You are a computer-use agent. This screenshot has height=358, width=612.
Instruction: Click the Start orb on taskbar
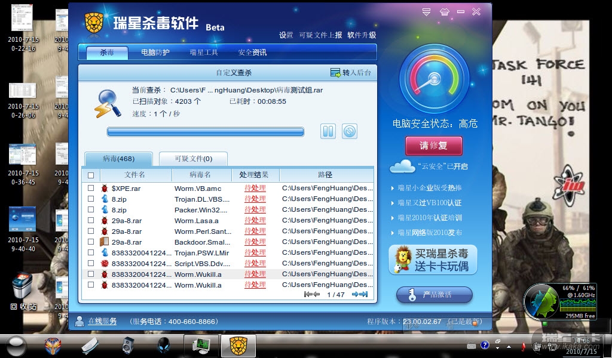coord(16,346)
